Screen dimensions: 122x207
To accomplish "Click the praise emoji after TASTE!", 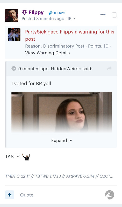I will pyautogui.click(x=26, y=157).
